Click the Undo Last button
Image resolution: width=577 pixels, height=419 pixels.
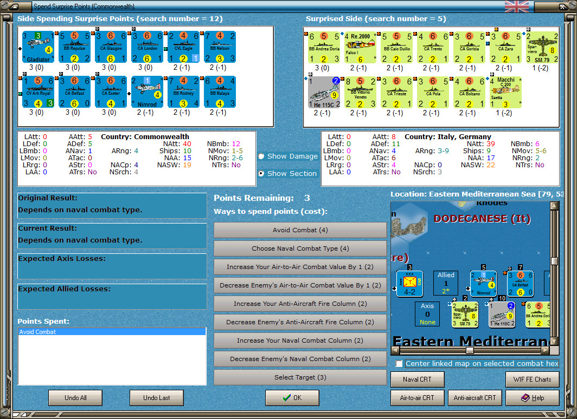coord(156,398)
